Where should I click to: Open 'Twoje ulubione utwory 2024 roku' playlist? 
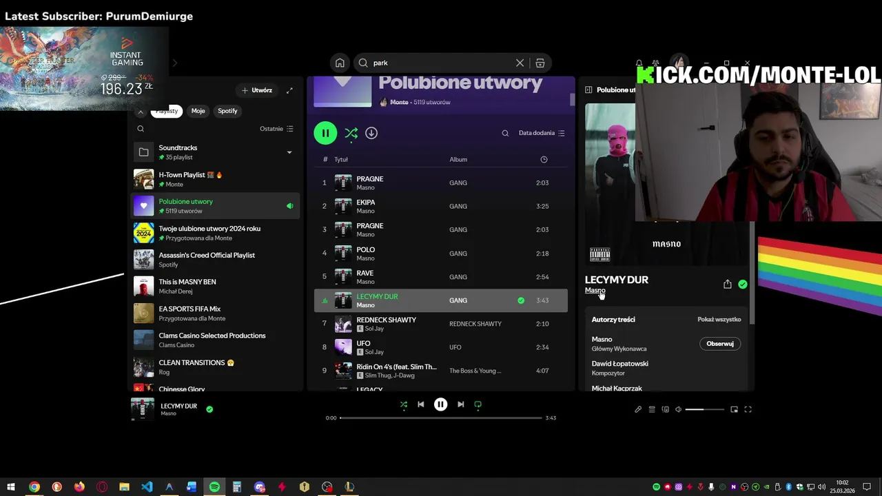[x=215, y=233]
